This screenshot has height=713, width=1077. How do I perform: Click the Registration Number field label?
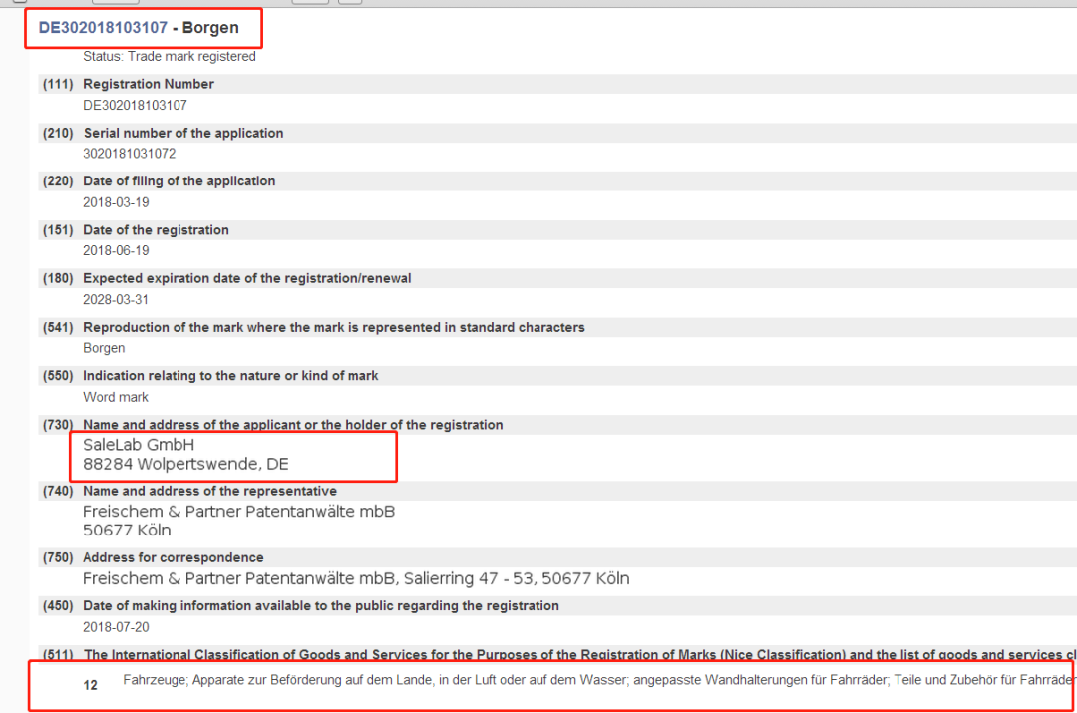pyautogui.click(x=149, y=84)
